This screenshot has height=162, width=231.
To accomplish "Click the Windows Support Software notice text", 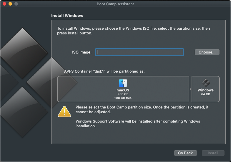I will coord(138,123).
